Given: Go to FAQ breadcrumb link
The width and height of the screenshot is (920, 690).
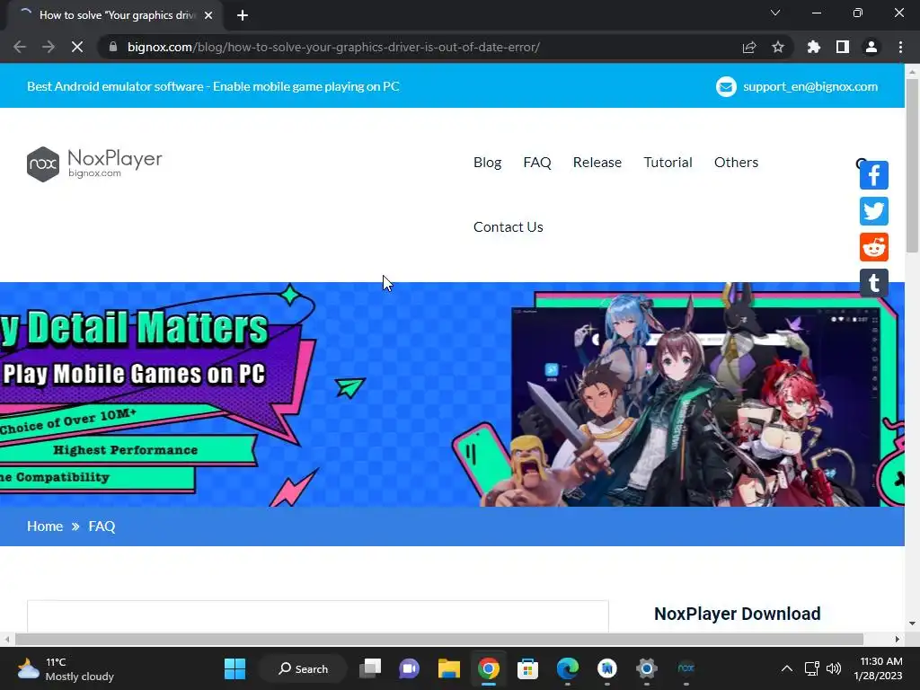Looking at the screenshot, I should pos(102,526).
